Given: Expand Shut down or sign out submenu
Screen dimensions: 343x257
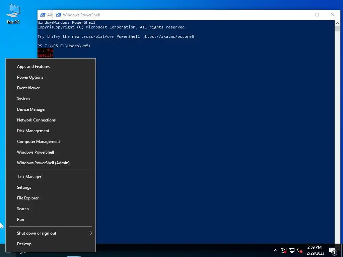Looking at the screenshot, I should tap(51, 233).
